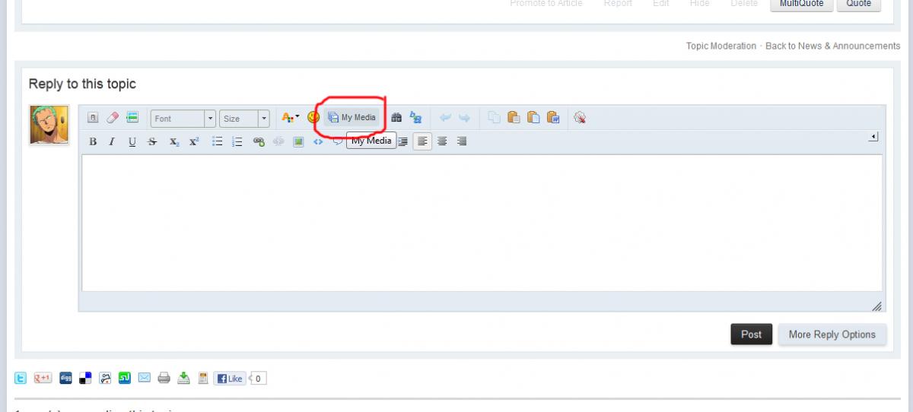913x412 pixels.
Task: Open More Reply Options
Action: point(832,334)
